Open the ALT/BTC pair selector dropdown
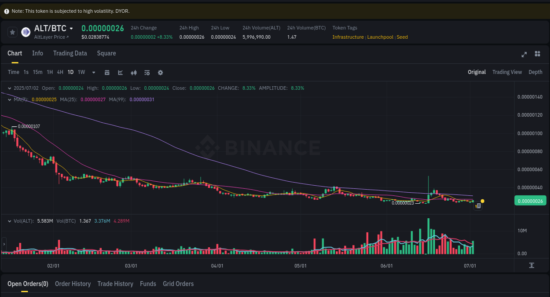The height and width of the screenshot is (297, 550). (x=72, y=28)
